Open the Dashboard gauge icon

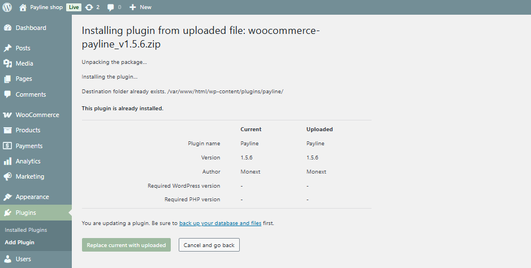tap(8, 28)
